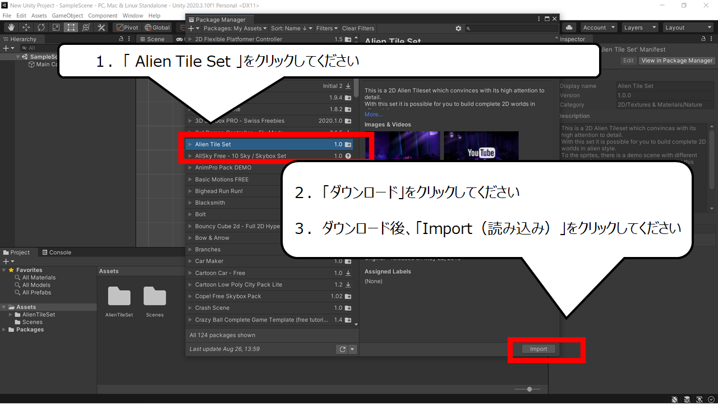This screenshot has width=718, height=404.
Task: Toggle Global/Local handle rotation
Action: point(157,27)
